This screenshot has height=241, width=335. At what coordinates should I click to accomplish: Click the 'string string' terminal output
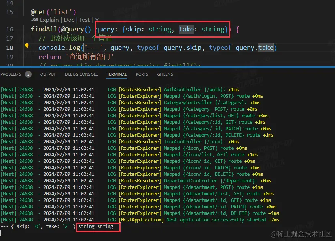(x=95, y=226)
